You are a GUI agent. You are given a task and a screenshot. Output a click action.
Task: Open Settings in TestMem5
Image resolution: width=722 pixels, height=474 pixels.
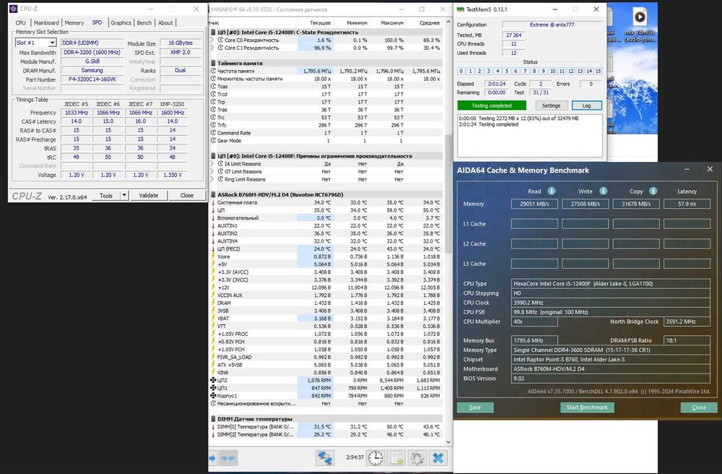point(551,105)
